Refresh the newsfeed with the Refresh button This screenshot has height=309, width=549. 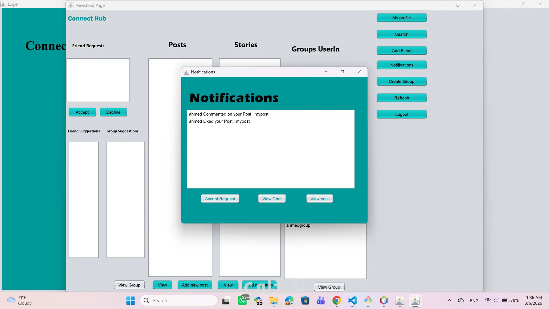[401, 98]
